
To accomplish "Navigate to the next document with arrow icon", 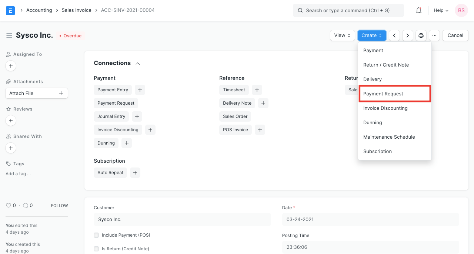I will (407, 35).
